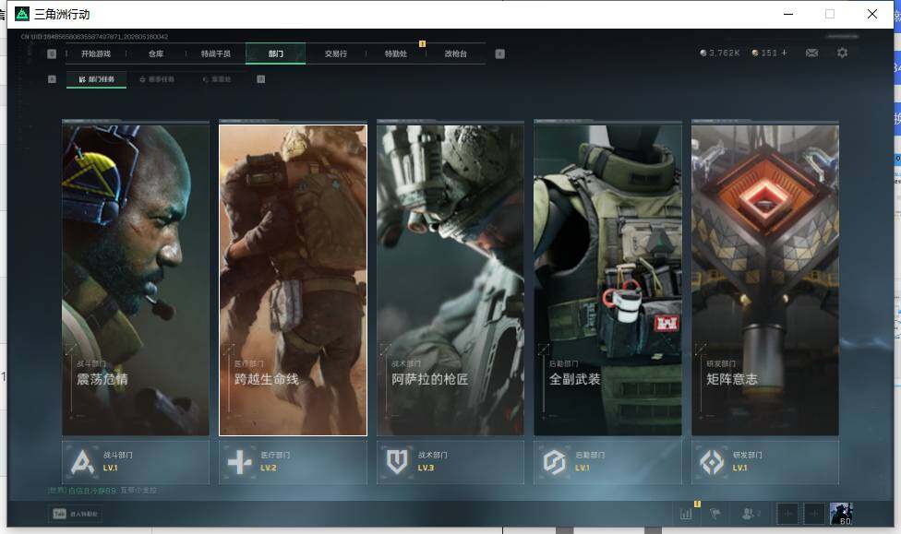Viewport: 901px width, 534px height.
Task: Select the 战斗部门 LV.1 panel
Action: (x=136, y=462)
